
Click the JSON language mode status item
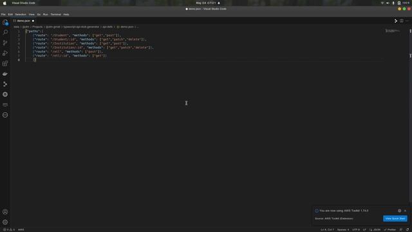tap(375, 229)
